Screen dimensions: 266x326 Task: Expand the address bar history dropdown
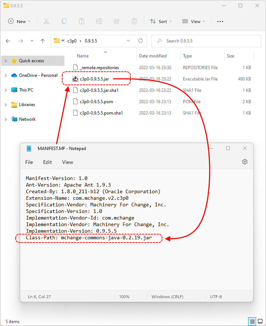pos(128,41)
